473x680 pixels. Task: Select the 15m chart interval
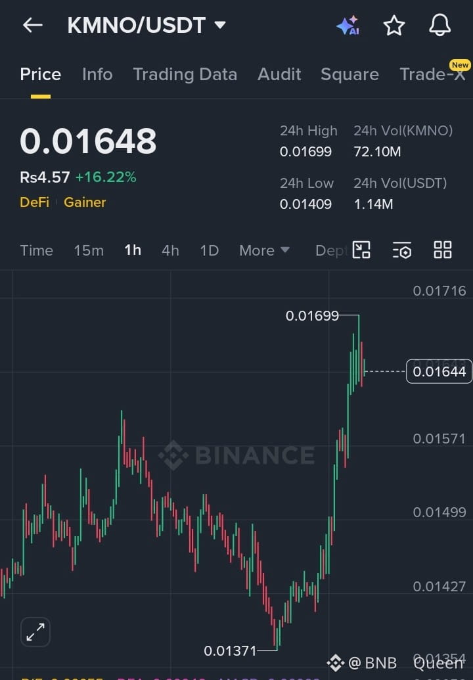point(89,250)
